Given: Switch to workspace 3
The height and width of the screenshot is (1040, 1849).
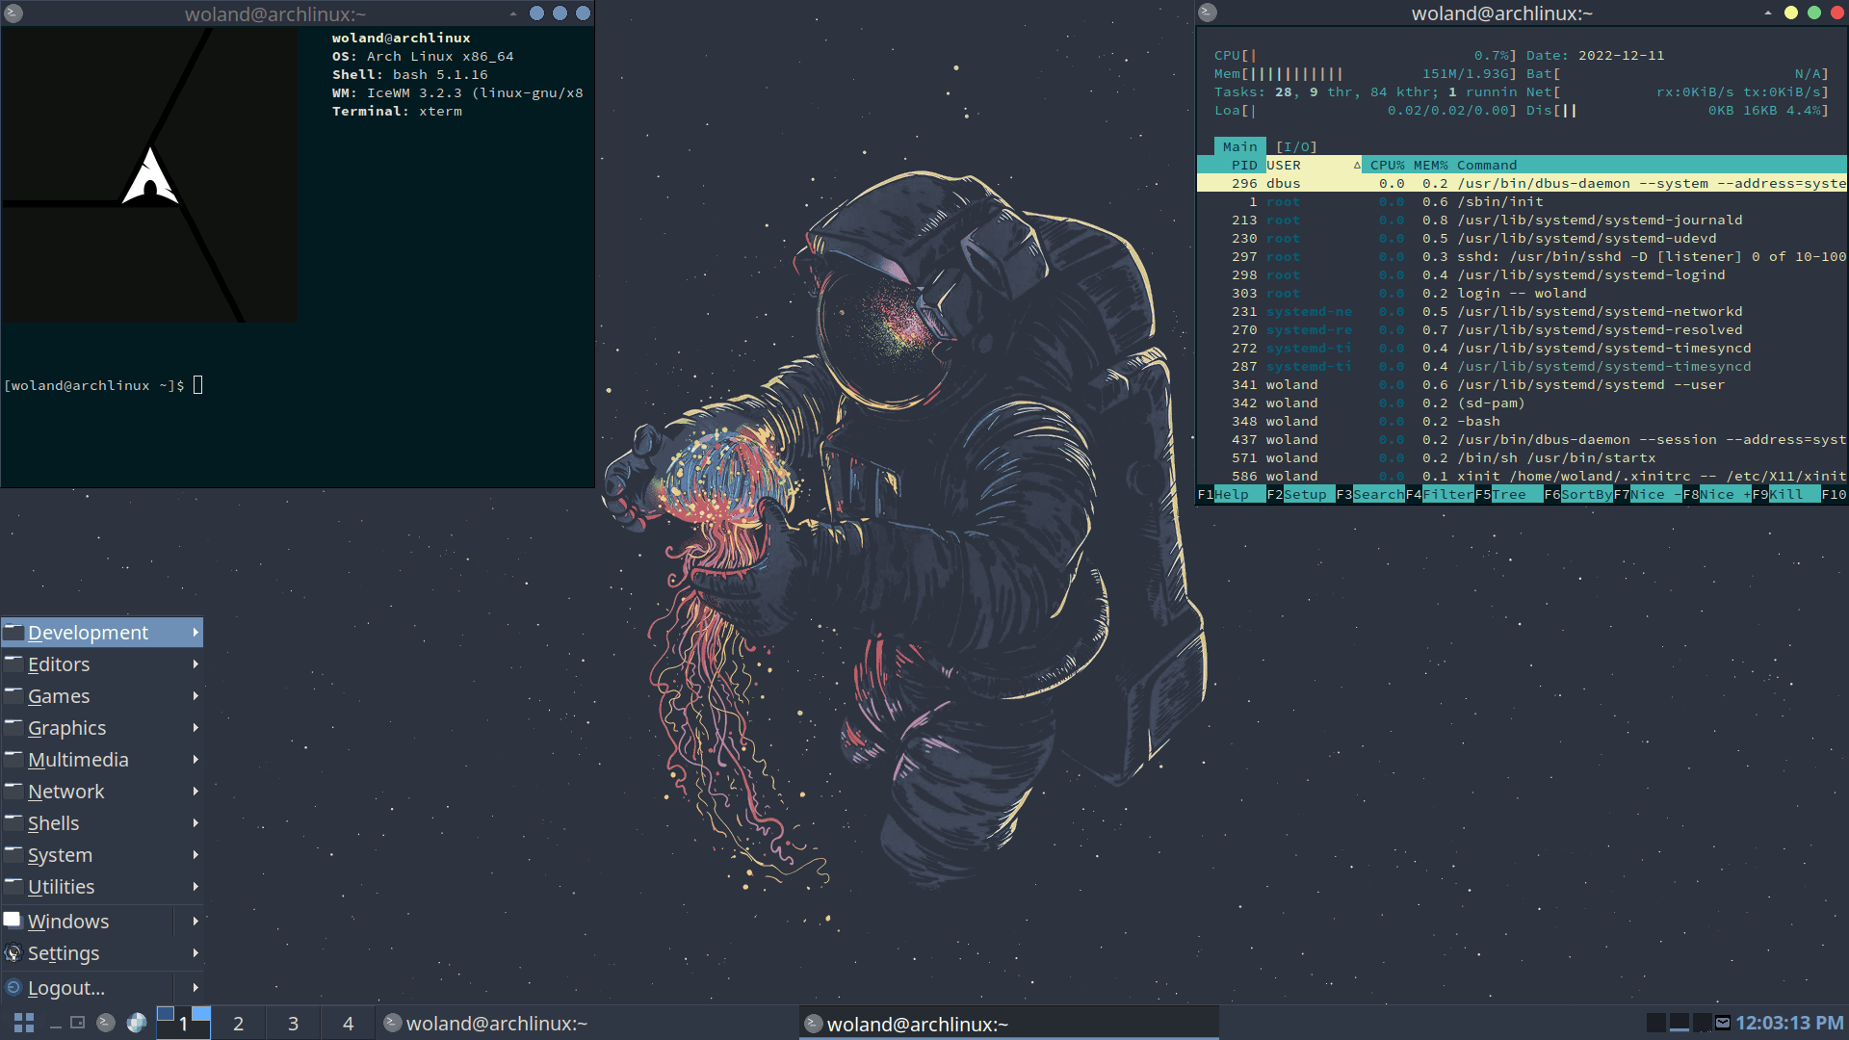Looking at the screenshot, I should [293, 1023].
